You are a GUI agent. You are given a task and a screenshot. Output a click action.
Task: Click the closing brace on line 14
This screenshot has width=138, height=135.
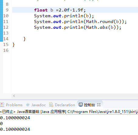[x=24, y=39]
